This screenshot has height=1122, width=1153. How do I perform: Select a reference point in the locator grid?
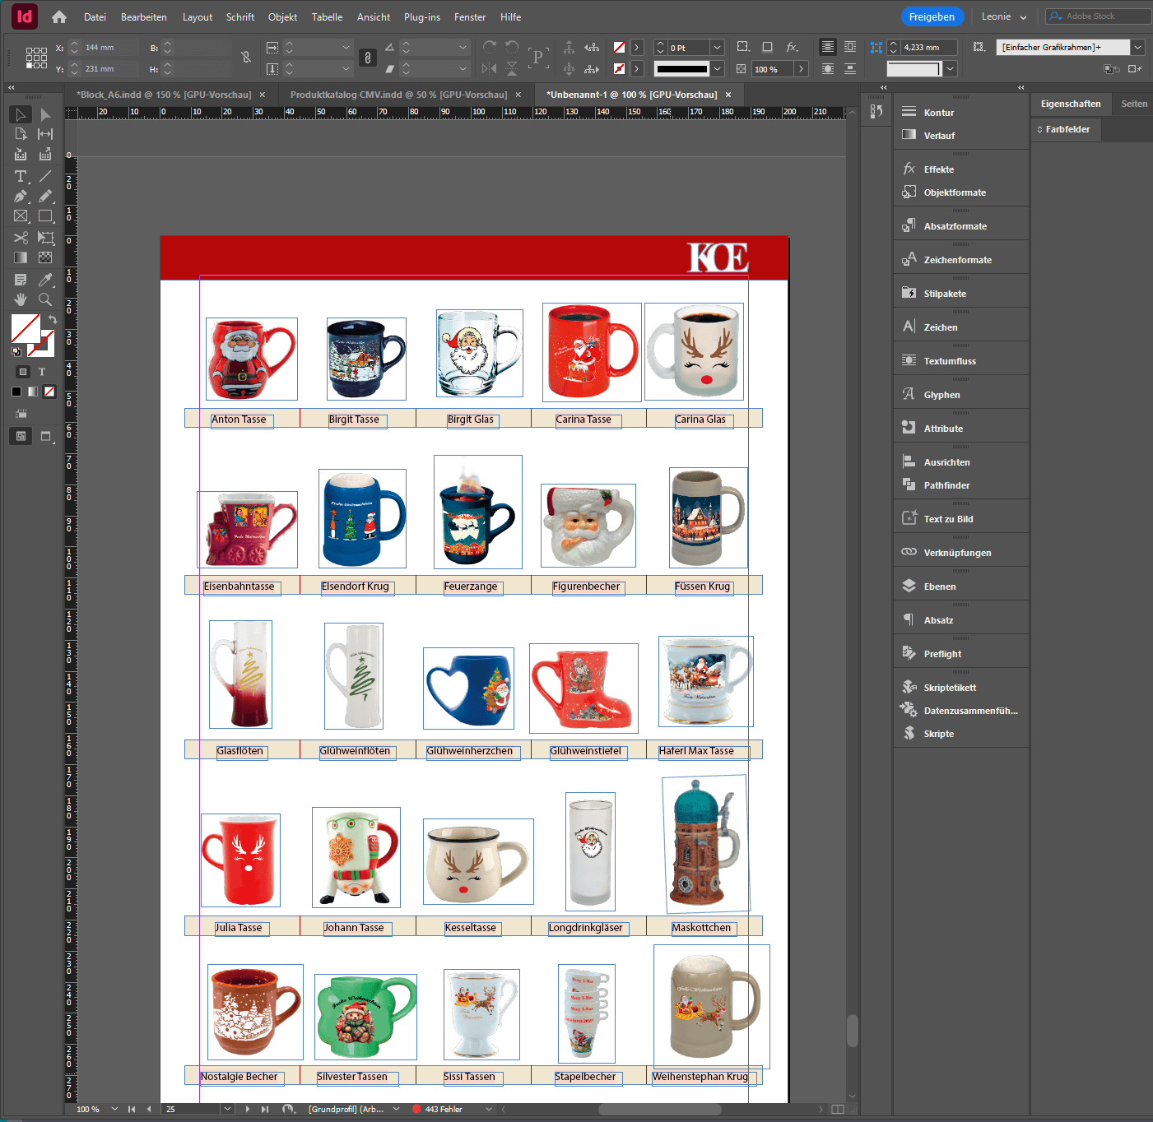(x=36, y=58)
